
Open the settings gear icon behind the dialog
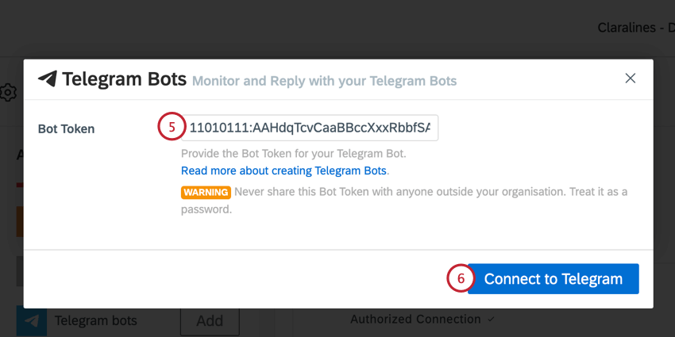(8, 93)
